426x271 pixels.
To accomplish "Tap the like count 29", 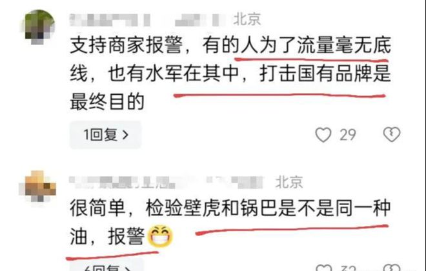I will [x=347, y=135].
